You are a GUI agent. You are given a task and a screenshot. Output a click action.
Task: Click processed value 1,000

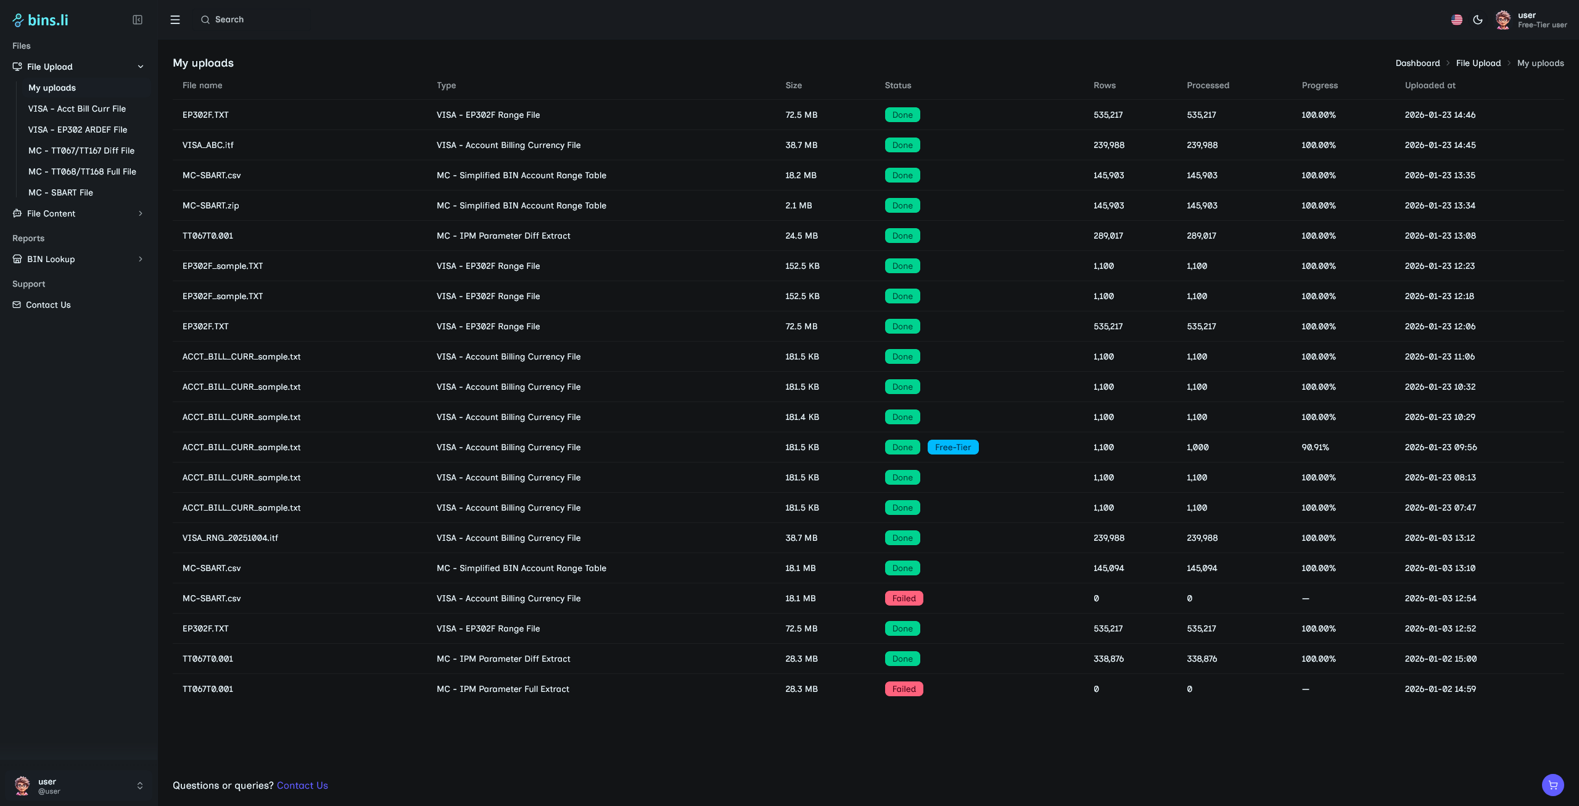pyautogui.click(x=1197, y=447)
